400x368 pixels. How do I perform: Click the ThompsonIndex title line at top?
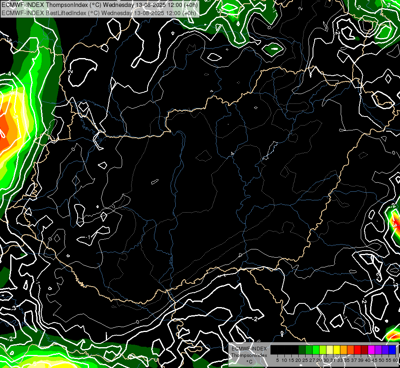pos(99,5)
